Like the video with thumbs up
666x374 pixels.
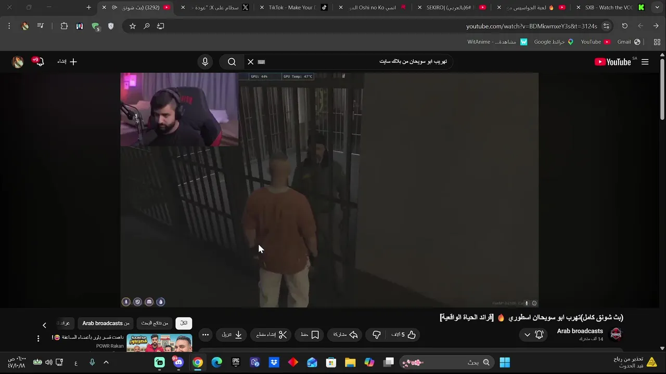point(404,335)
